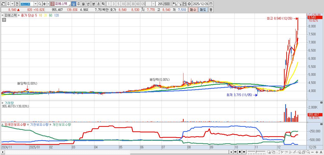The height and width of the screenshot is (155, 324).
Task: Zoom the chart with the magnifier icon
Action: click(308, 152)
